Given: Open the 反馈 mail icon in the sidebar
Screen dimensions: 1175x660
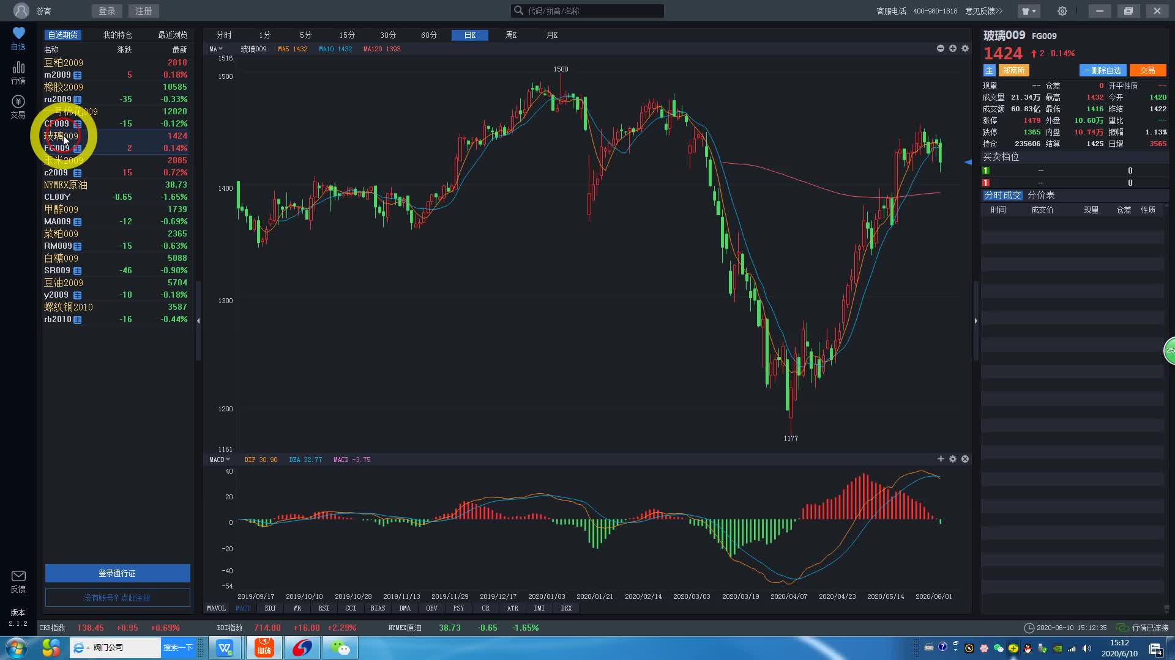Looking at the screenshot, I should point(18,581).
